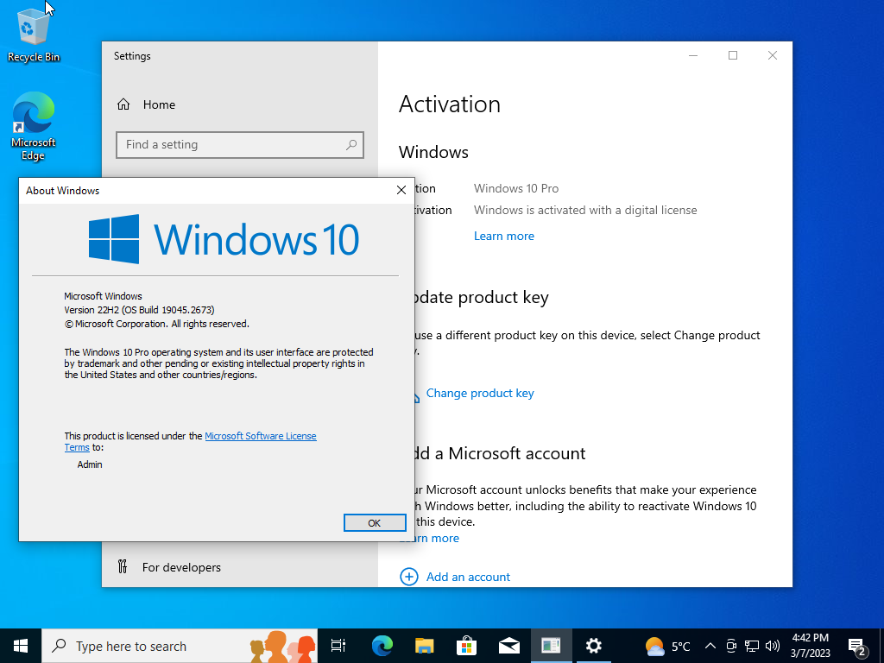Open the Microsoft Software License link
The width and height of the screenshot is (884, 663).
tap(261, 436)
